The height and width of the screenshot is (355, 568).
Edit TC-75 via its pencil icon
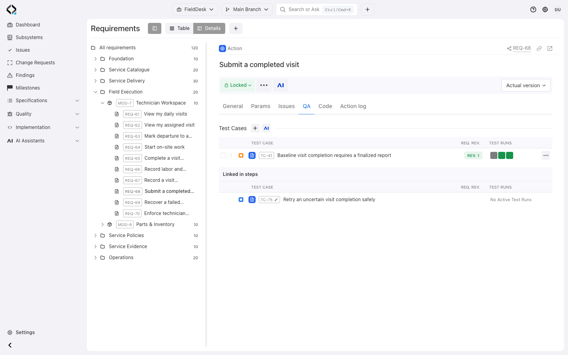[x=276, y=200]
